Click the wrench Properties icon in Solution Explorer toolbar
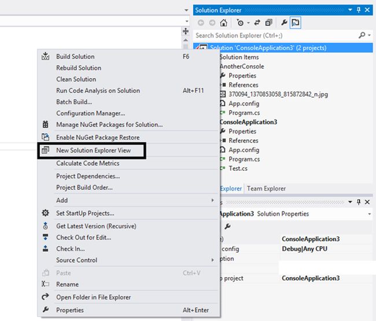Image resolution: width=376 pixels, height=321 pixels. 284,23
